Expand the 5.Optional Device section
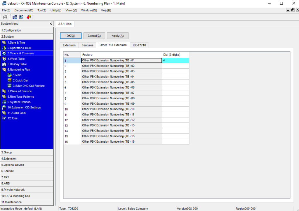The height and width of the screenshot is (211, 299). click(27, 165)
